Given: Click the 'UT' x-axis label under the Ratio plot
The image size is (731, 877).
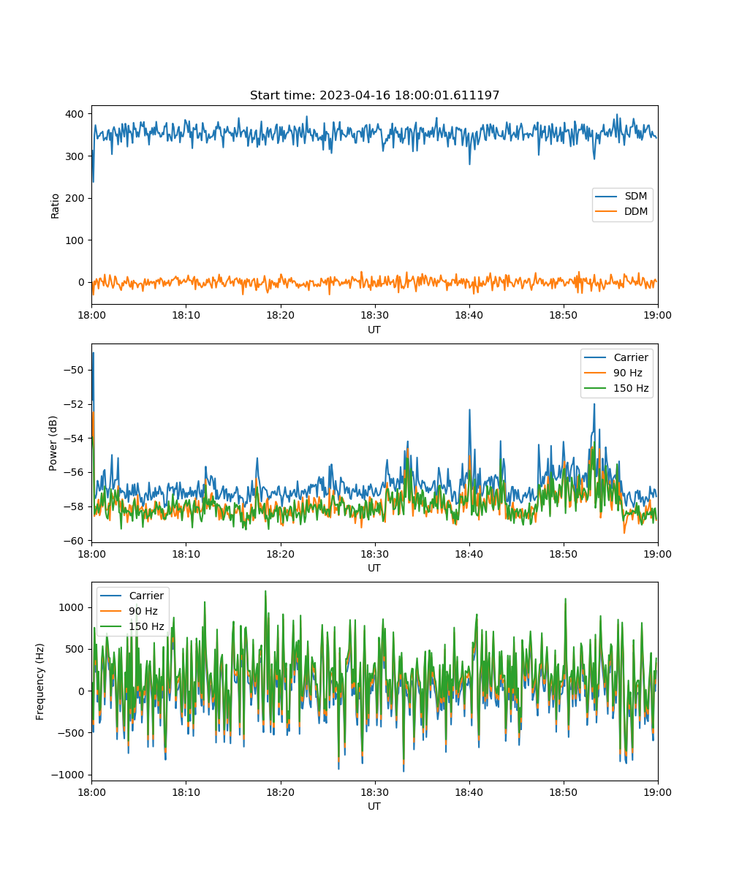Looking at the screenshot, I should point(374,330).
